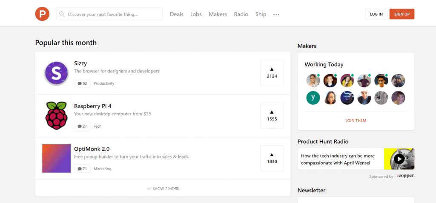
Task: Open the Sizzy product title
Action: point(80,63)
